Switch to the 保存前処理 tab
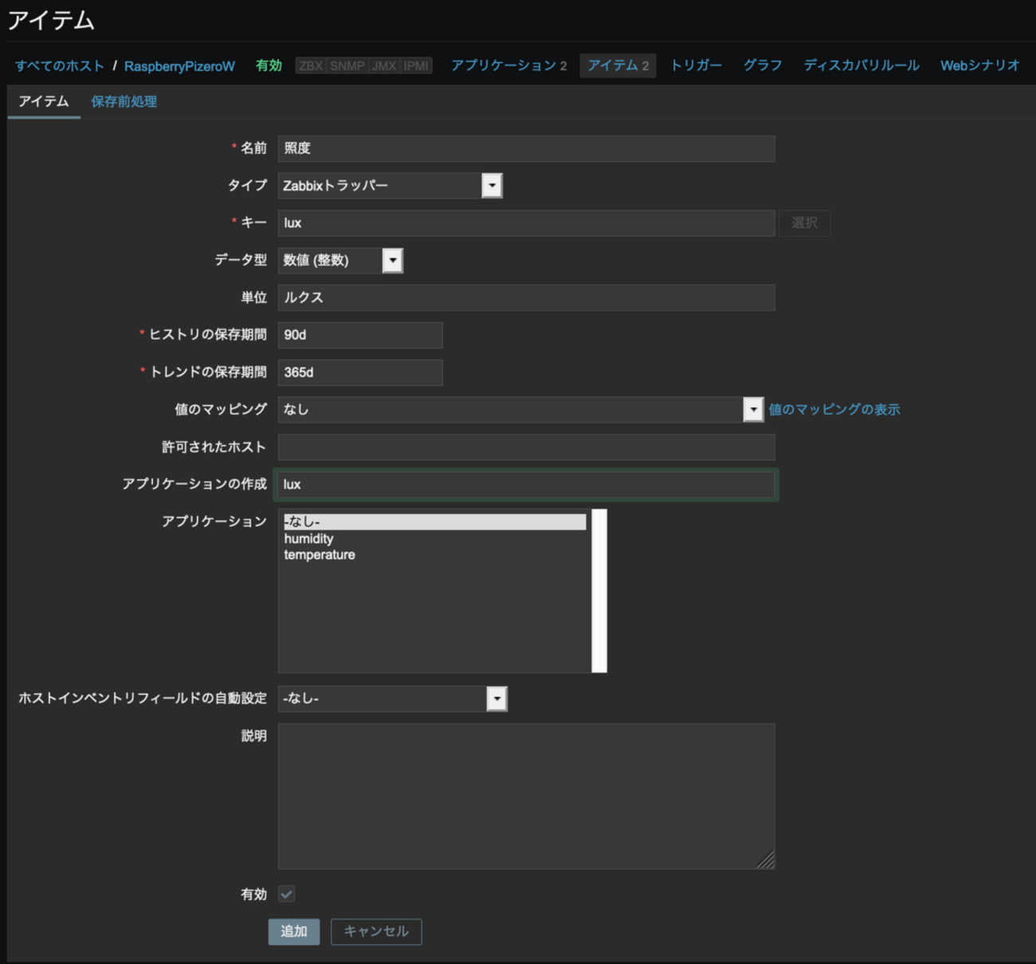This screenshot has height=964, width=1036. click(x=124, y=102)
